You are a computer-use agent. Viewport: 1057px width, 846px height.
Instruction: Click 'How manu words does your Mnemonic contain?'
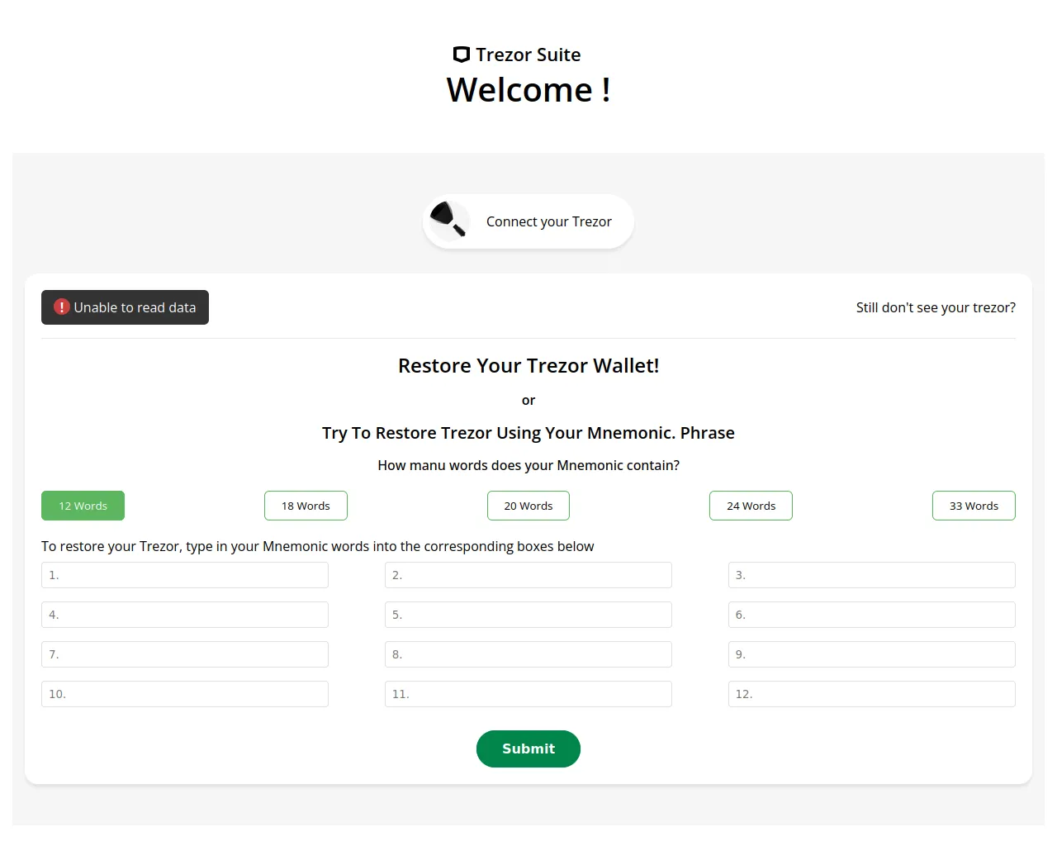click(528, 465)
